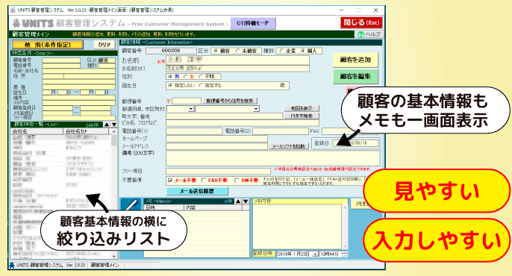Image resolution: width=512 pixels, height=276 pixels.
Task: Click the search 区分 field showing 顧客
Action: tap(107, 60)
